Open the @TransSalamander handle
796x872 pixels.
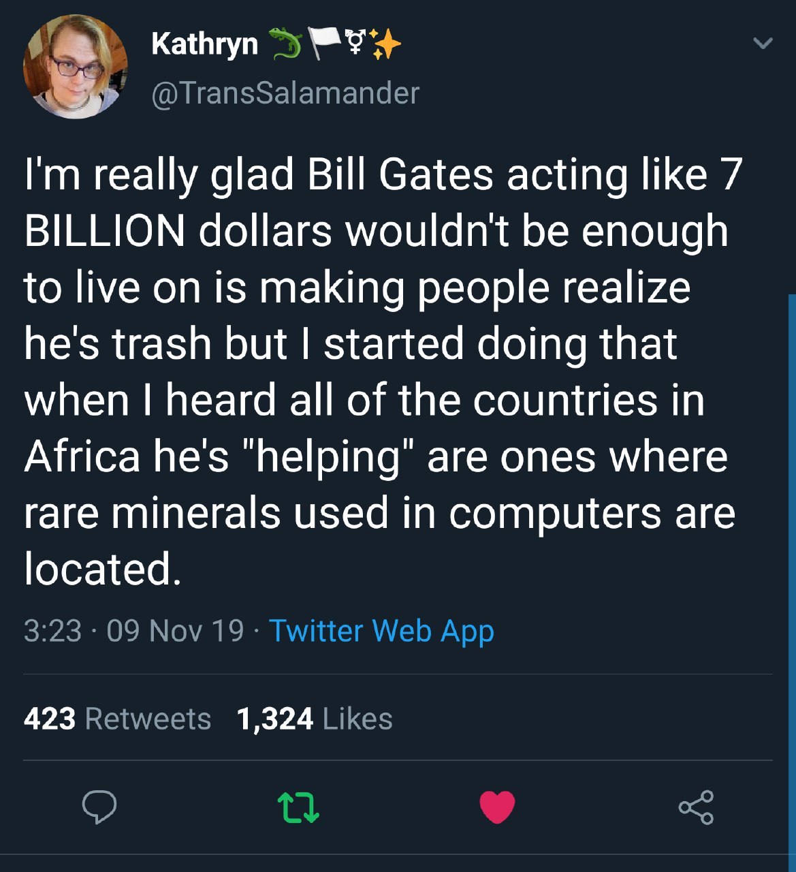point(285,93)
